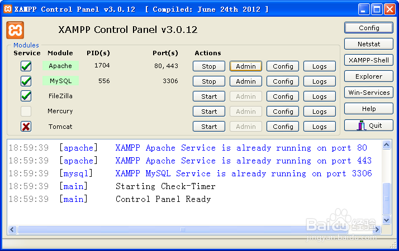Click the log scroll left arrow
The width and height of the screenshot is (399, 251).
[x=12, y=230]
